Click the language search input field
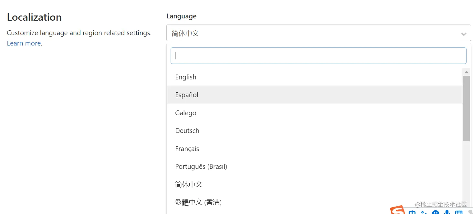The height and width of the screenshot is (214, 473). 318,56
